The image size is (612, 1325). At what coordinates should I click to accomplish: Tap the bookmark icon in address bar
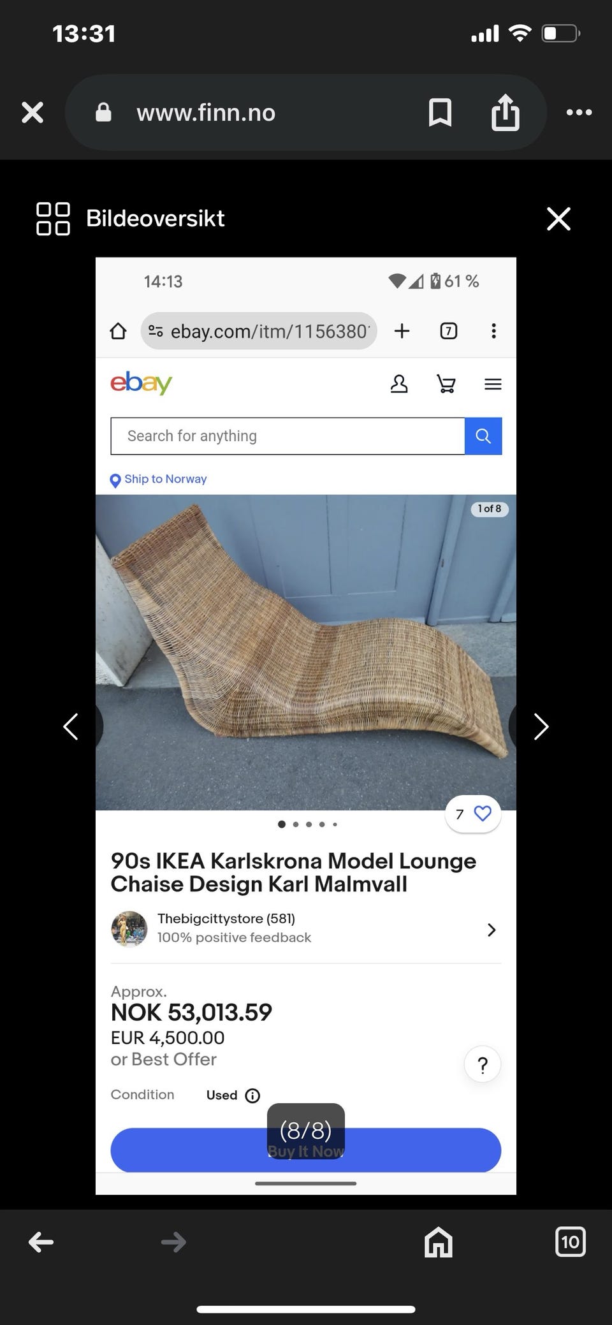(440, 113)
